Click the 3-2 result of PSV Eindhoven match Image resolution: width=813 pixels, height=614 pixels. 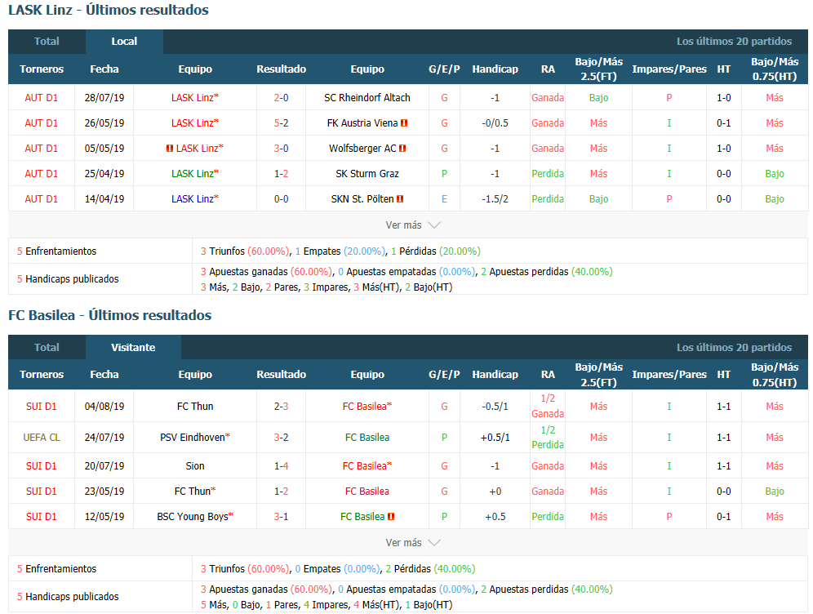(x=281, y=437)
